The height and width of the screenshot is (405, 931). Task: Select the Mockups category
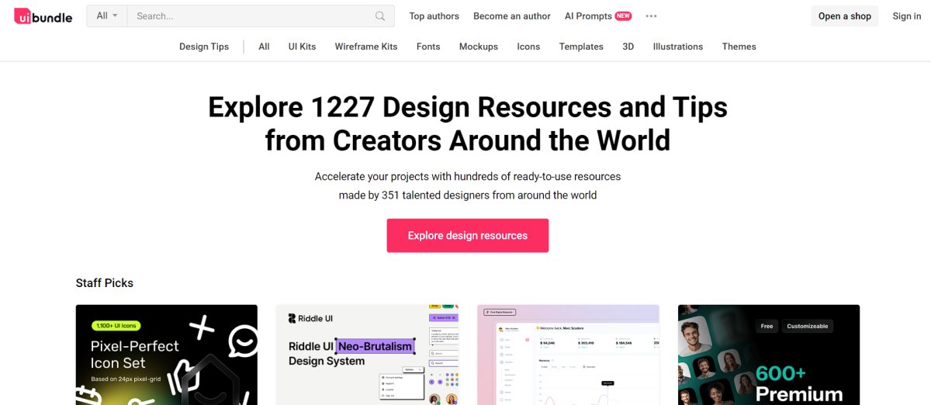tap(478, 47)
